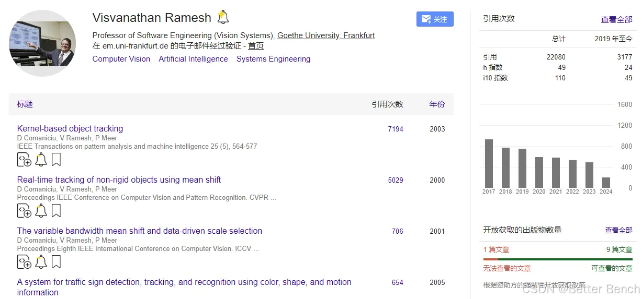The height and width of the screenshot is (299, 642).
Task: Select the Systems Engineering interest tag
Action: [273, 59]
